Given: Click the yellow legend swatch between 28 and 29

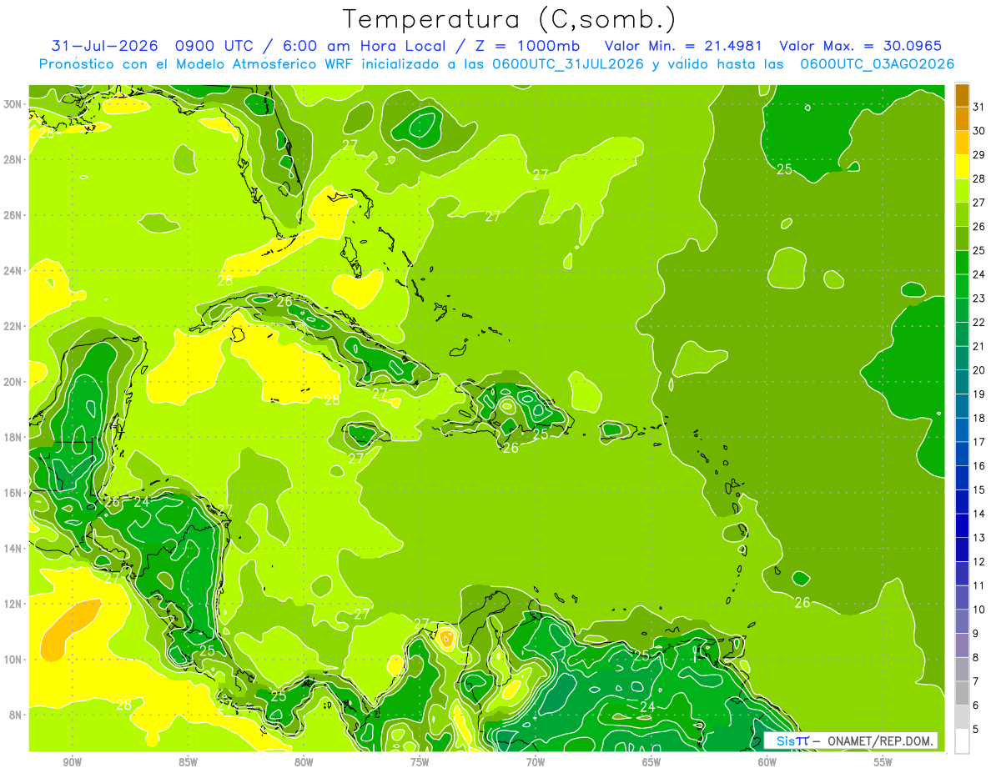Looking at the screenshot, I should tap(962, 167).
